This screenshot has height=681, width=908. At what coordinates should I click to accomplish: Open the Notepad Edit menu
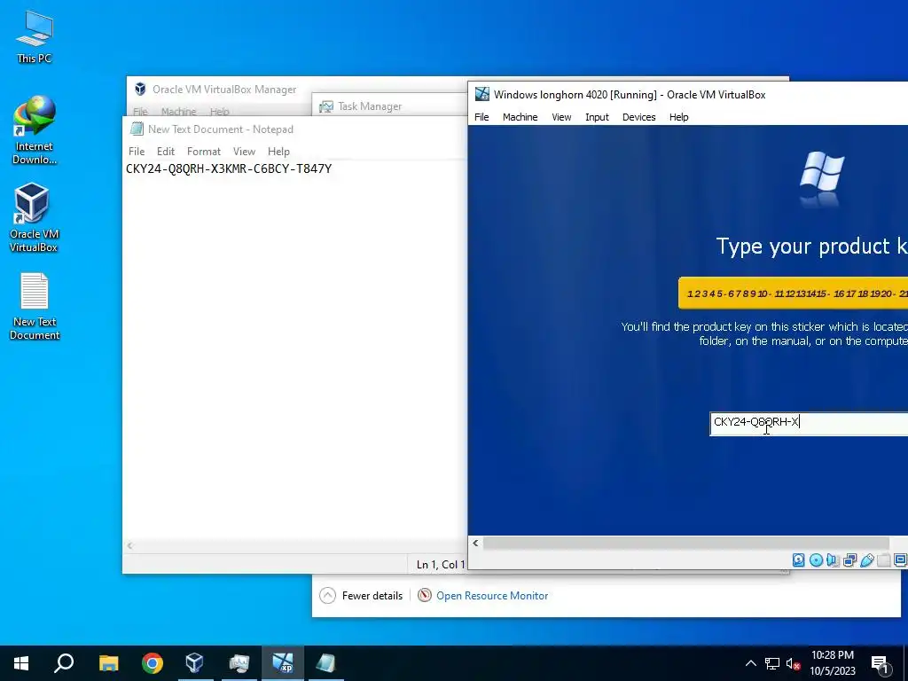click(166, 151)
